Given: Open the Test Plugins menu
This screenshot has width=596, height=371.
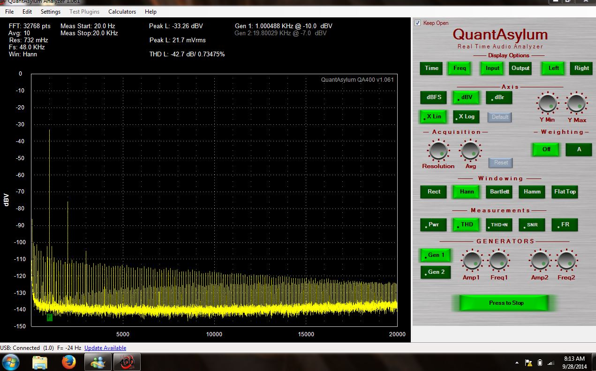Looking at the screenshot, I should pos(84,11).
